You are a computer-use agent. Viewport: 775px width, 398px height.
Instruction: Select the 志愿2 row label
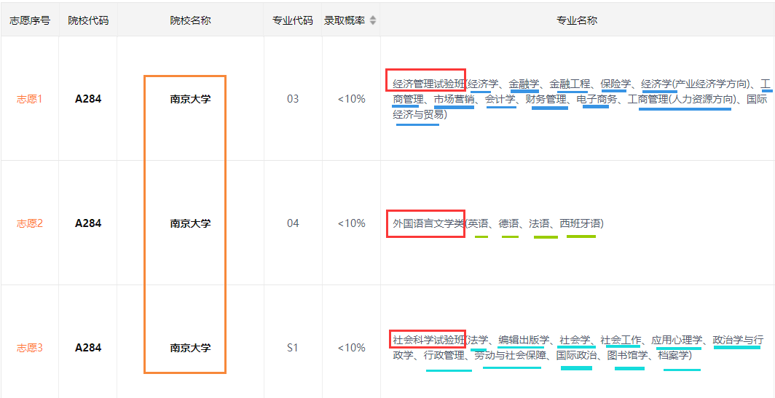point(30,223)
